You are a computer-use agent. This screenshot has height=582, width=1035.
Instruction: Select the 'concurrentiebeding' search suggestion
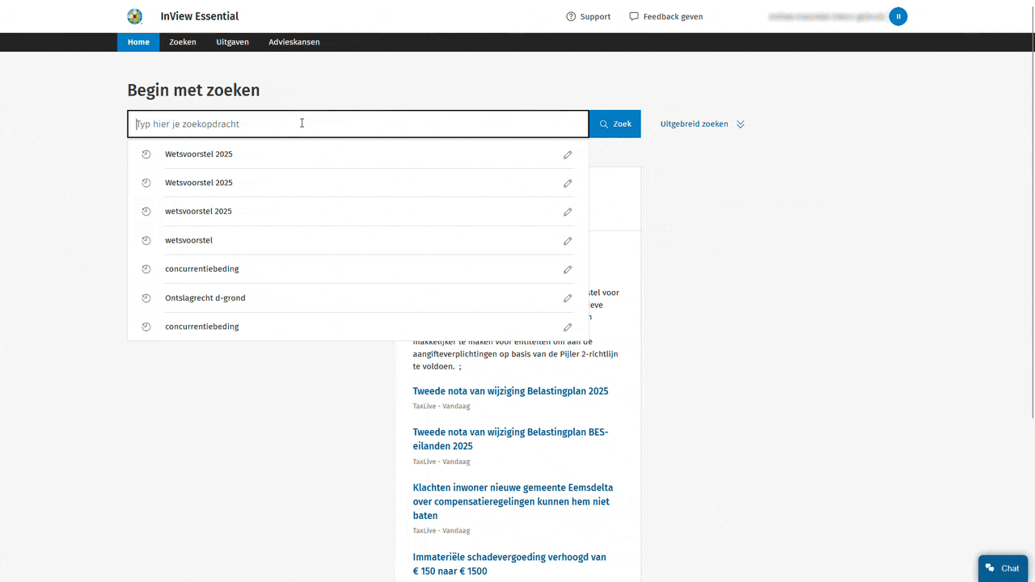click(202, 269)
